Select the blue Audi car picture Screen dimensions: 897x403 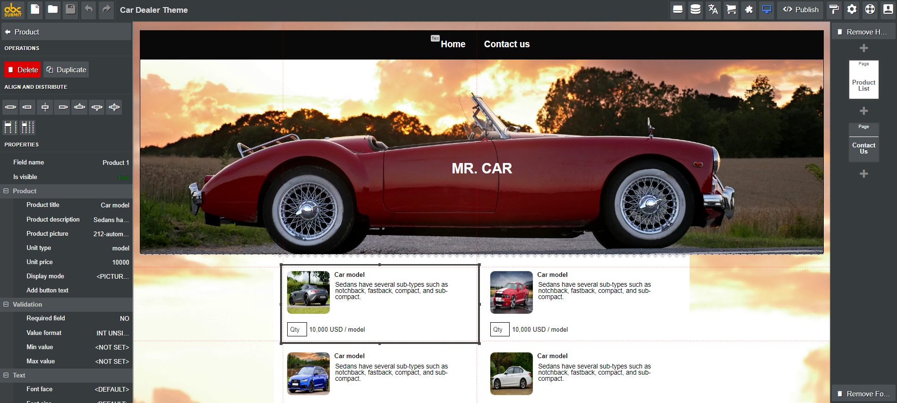click(308, 374)
